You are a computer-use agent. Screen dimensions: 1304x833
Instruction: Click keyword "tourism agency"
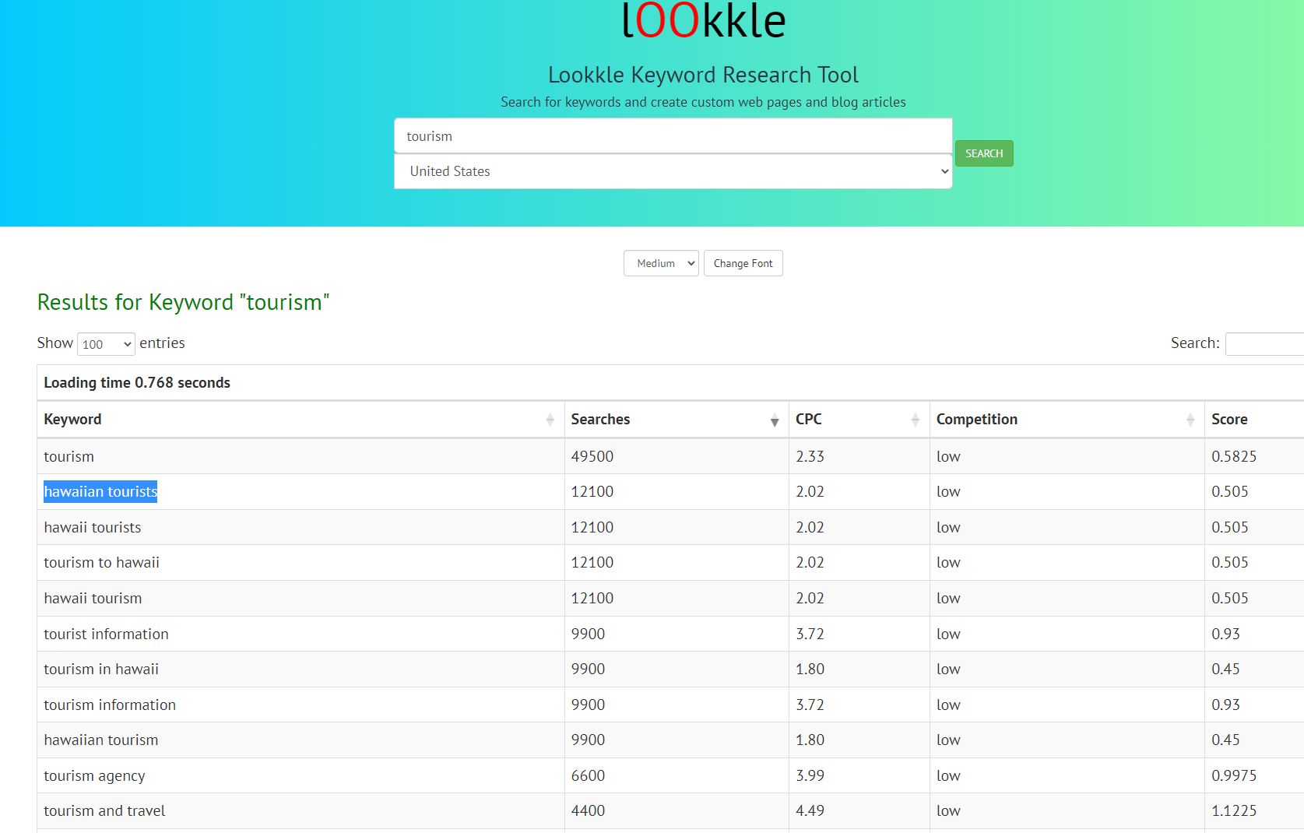pyautogui.click(x=94, y=775)
